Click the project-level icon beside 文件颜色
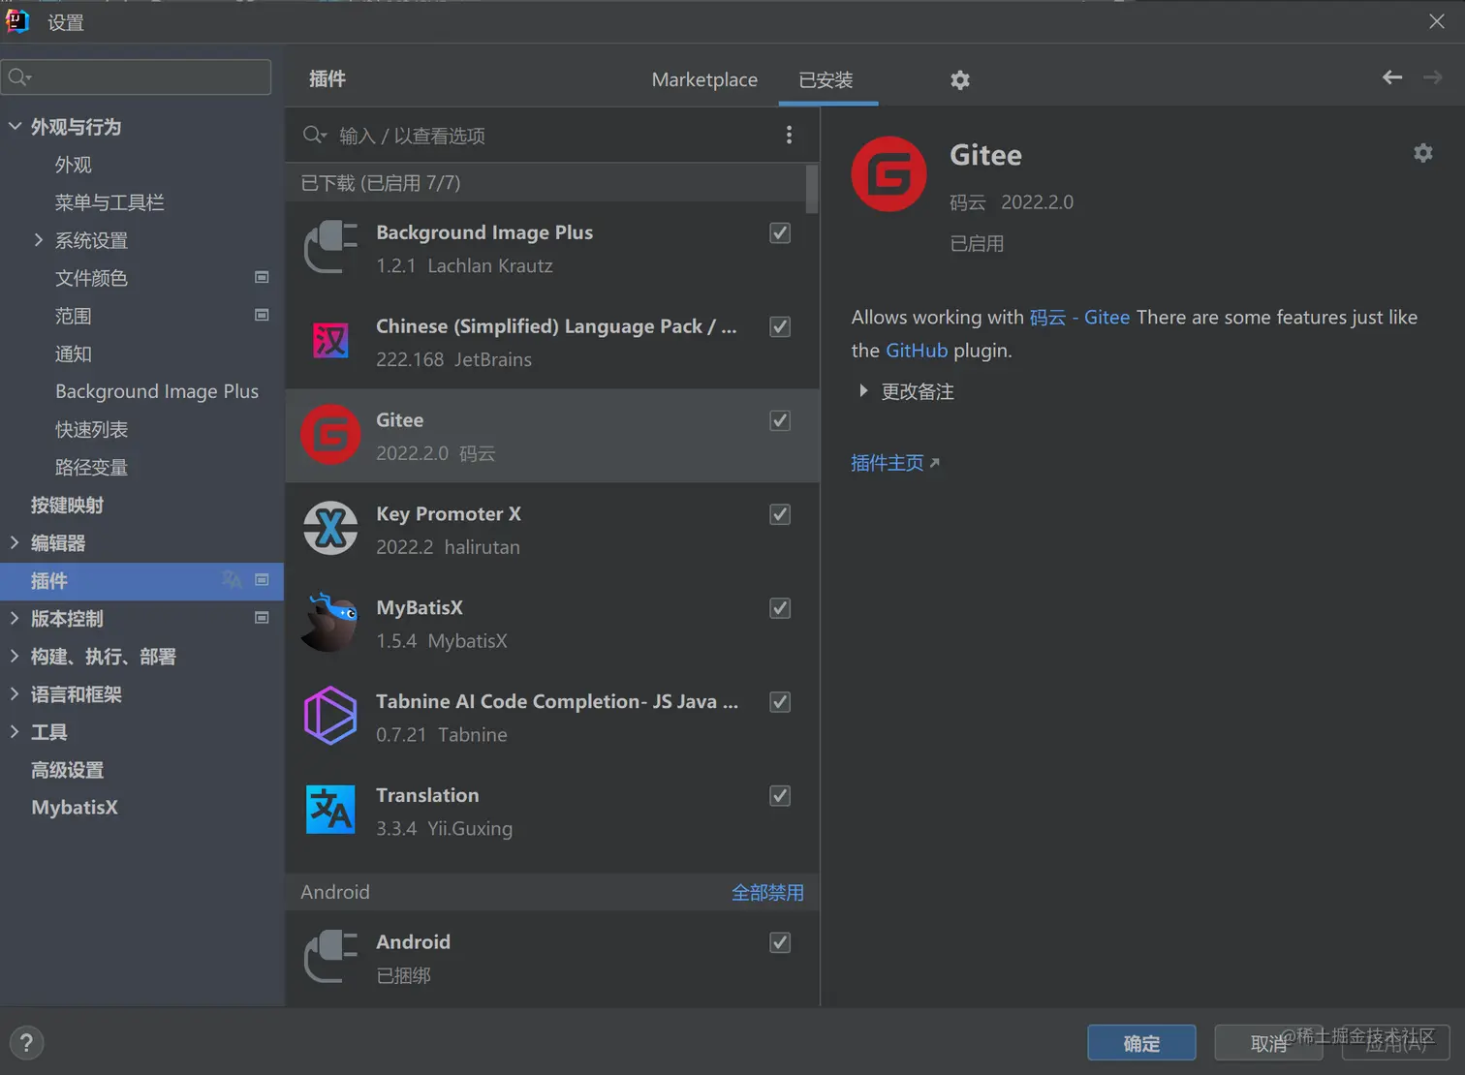 pos(262,277)
